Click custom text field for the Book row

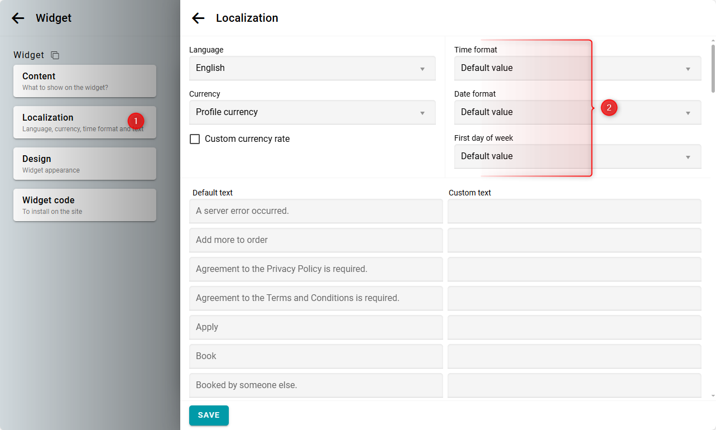tap(574, 356)
